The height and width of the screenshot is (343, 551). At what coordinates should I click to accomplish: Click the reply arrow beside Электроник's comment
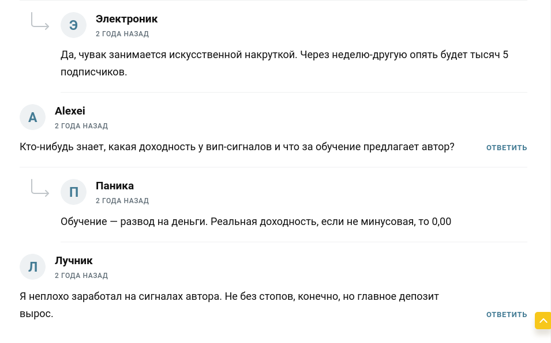point(40,22)
